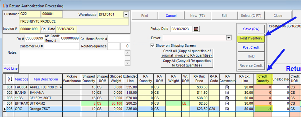
Task: Select row 005 using the row indicator arrow
Action: 4,109
